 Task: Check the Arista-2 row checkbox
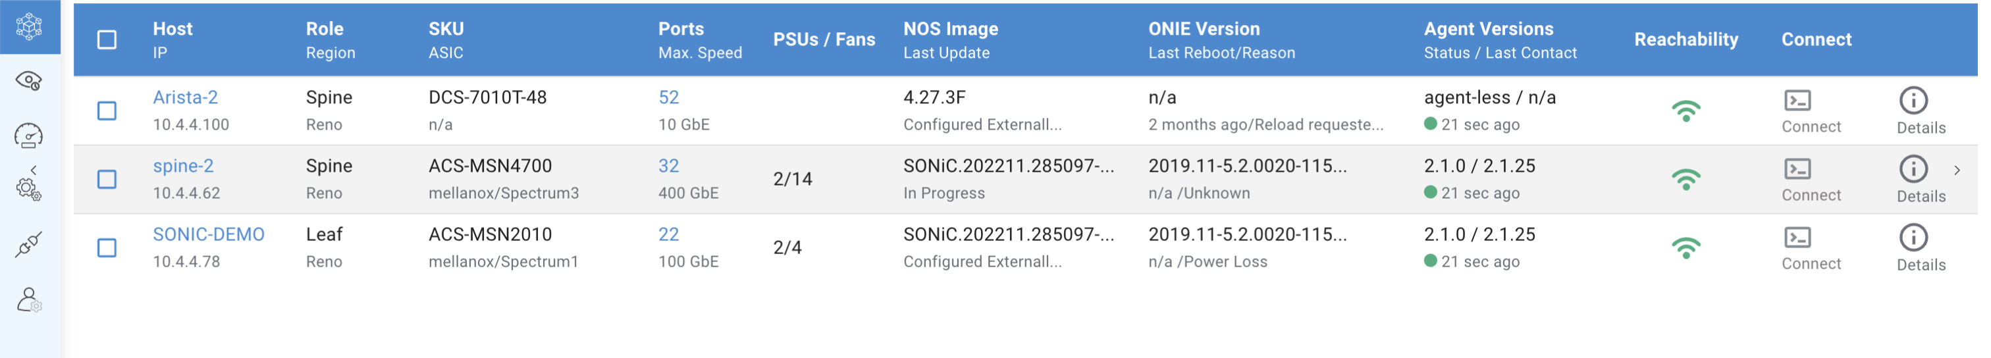click(x=107, y=111)
